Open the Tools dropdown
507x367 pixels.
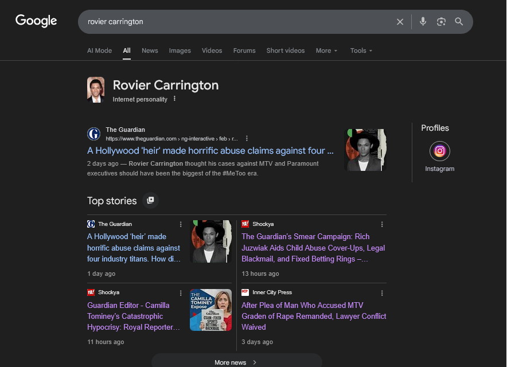point(361,50)
